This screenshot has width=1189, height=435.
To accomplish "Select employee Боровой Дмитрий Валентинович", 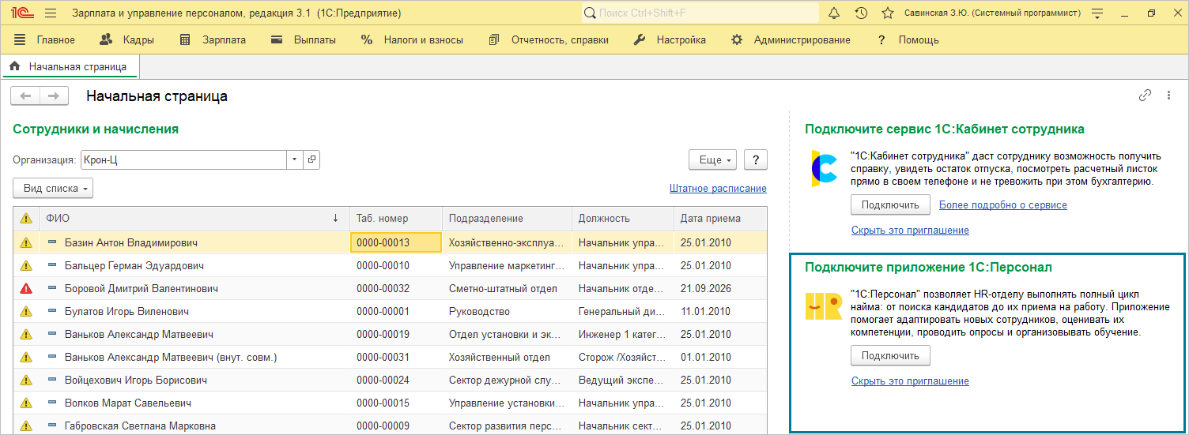I will (x=142, y=289).
